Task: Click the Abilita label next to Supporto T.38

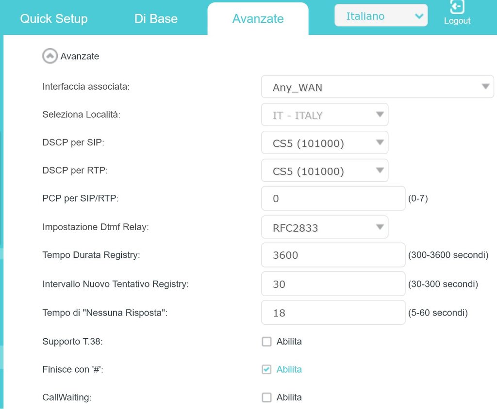Action: (x=289, y=342)
